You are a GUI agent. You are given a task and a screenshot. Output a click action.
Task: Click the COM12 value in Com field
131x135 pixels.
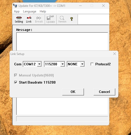pos(30,64)
